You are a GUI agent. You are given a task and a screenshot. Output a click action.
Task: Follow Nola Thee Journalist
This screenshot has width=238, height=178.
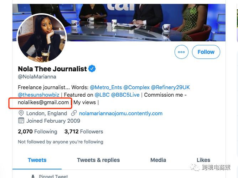point(206,52)
